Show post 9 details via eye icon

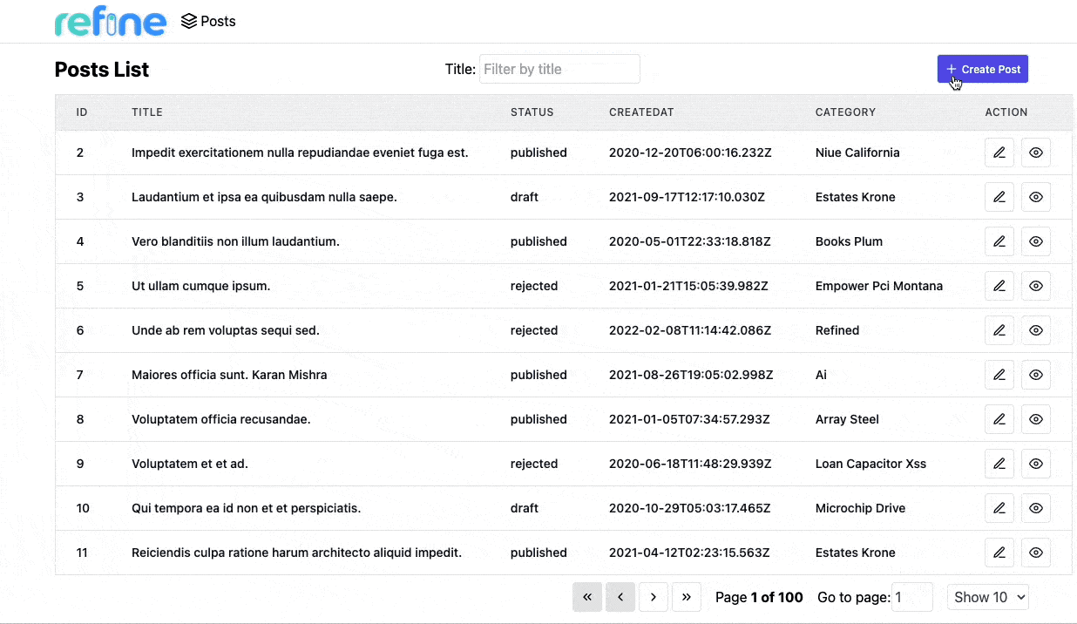[1035, 464]
